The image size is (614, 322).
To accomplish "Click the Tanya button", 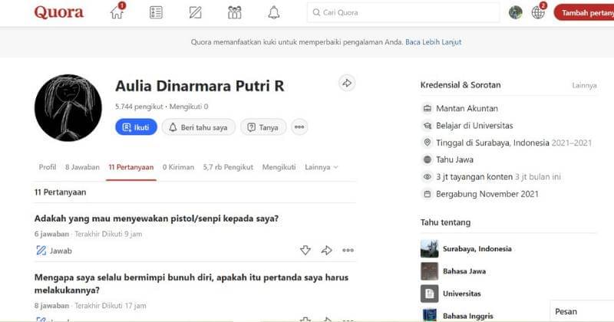I will pos(263,127).
